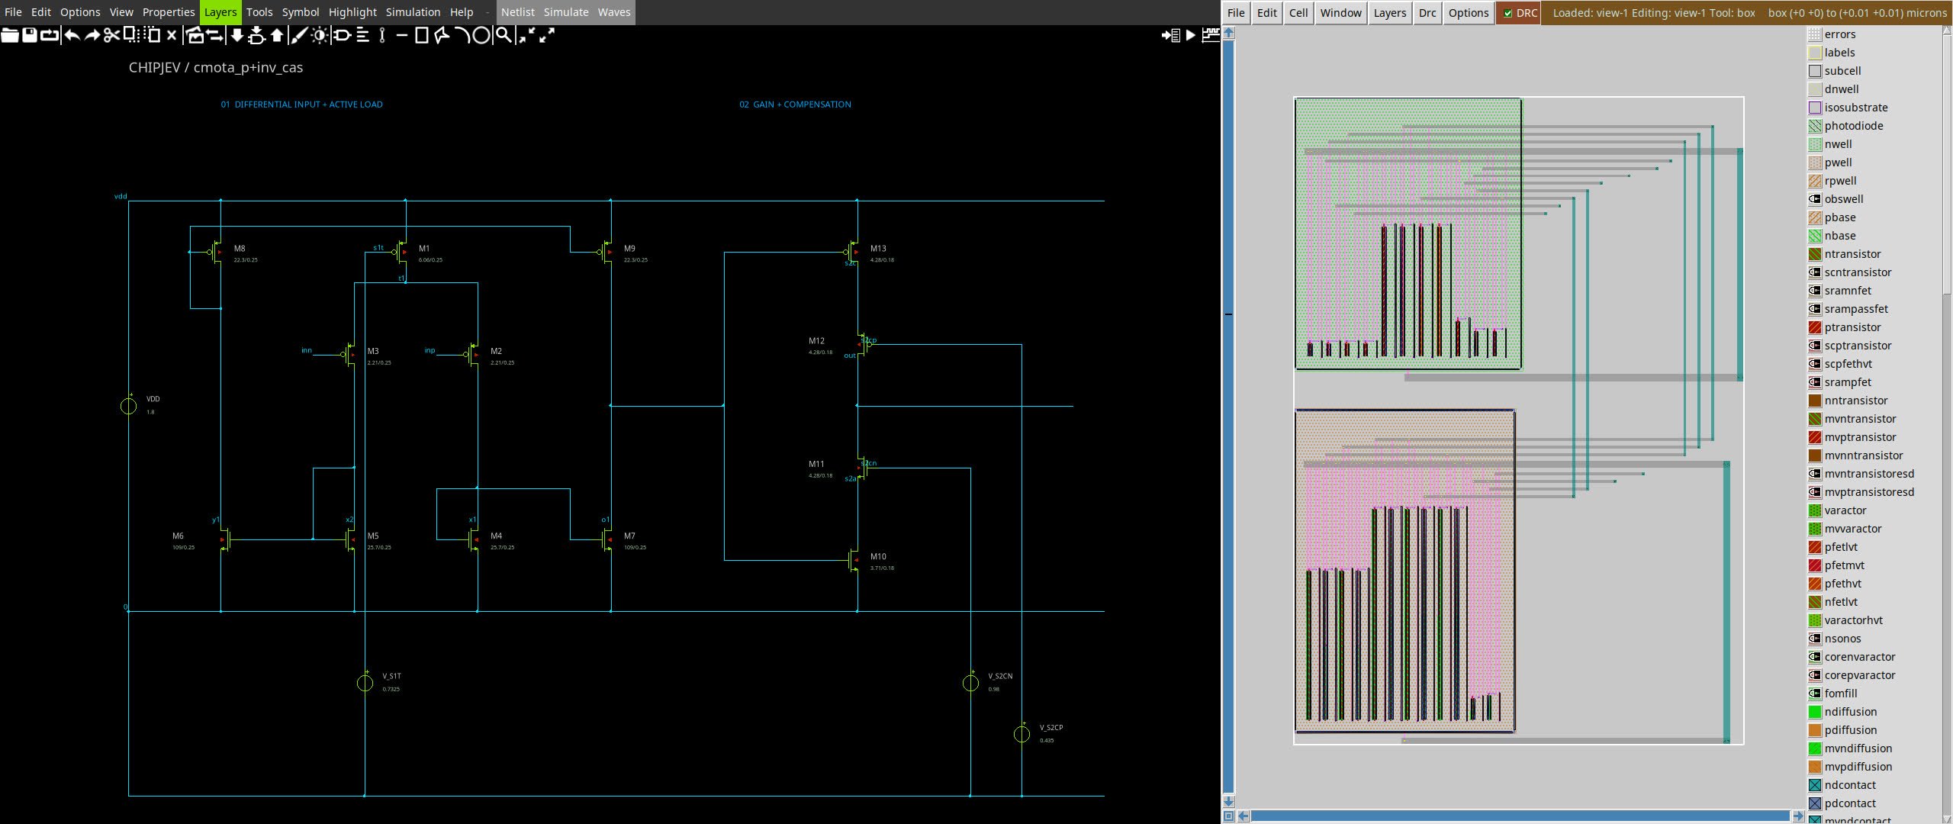
Task: Undo last action with the left arrow icon
Action: point(72,35)
